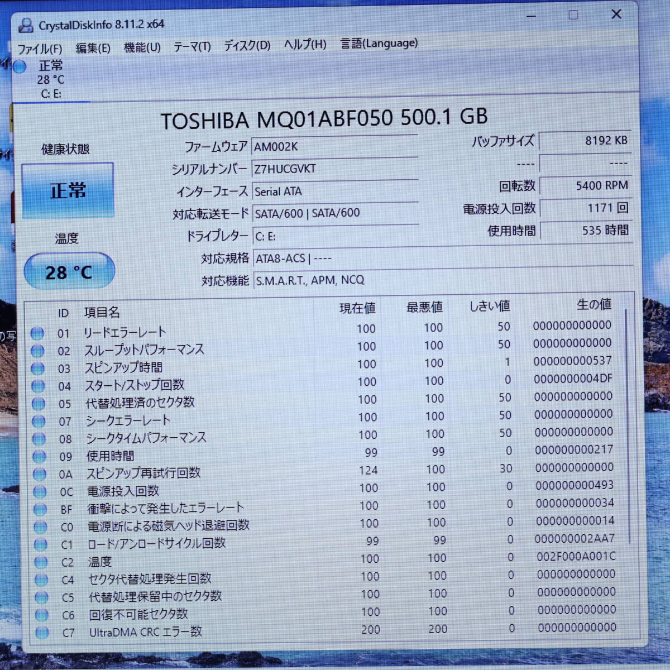This screenshot has height=670, width=670.
Task: Click status circle for C0 row
Action: (40, 527)
